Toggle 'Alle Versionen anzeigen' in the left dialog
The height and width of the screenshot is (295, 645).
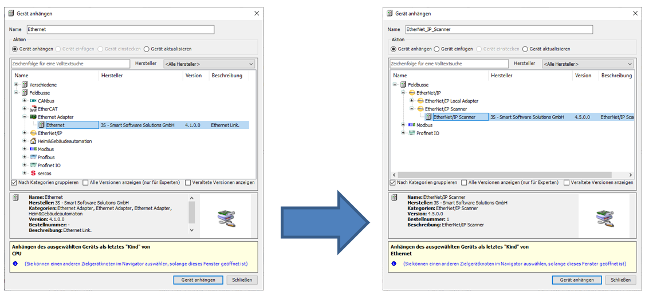pos(85,183)
